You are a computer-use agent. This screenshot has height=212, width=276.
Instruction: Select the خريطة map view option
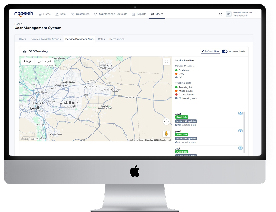tap(28, 61)
